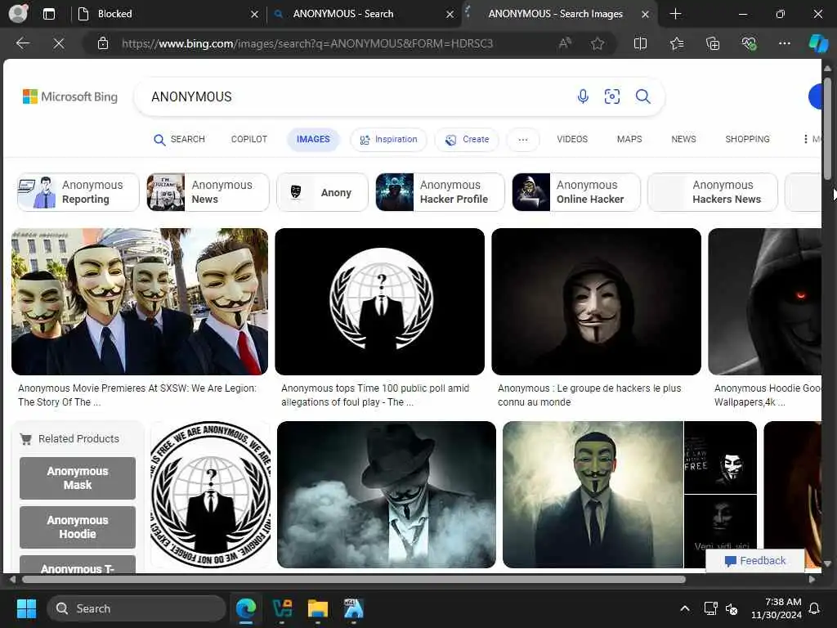Select the COPILOT tab
Image resolution: width=837 pixels, height=628 pixels.
pyautogui.click(x=248, y=139)
